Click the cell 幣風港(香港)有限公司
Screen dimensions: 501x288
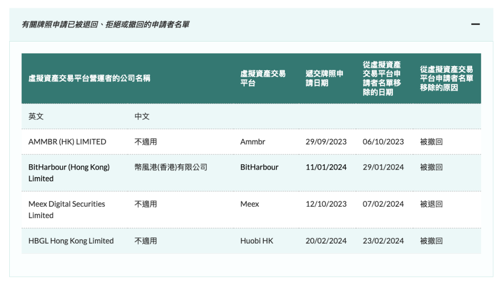pos(171,167)
